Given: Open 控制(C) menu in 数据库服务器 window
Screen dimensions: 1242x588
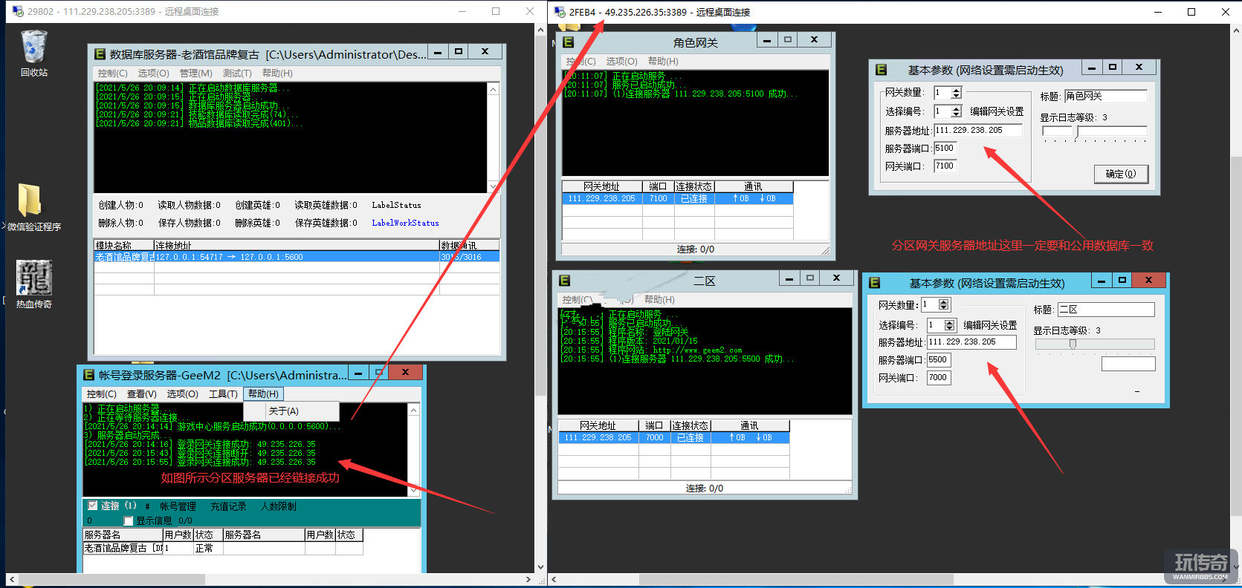Looking at the screenshot, I should coord(113,73).
